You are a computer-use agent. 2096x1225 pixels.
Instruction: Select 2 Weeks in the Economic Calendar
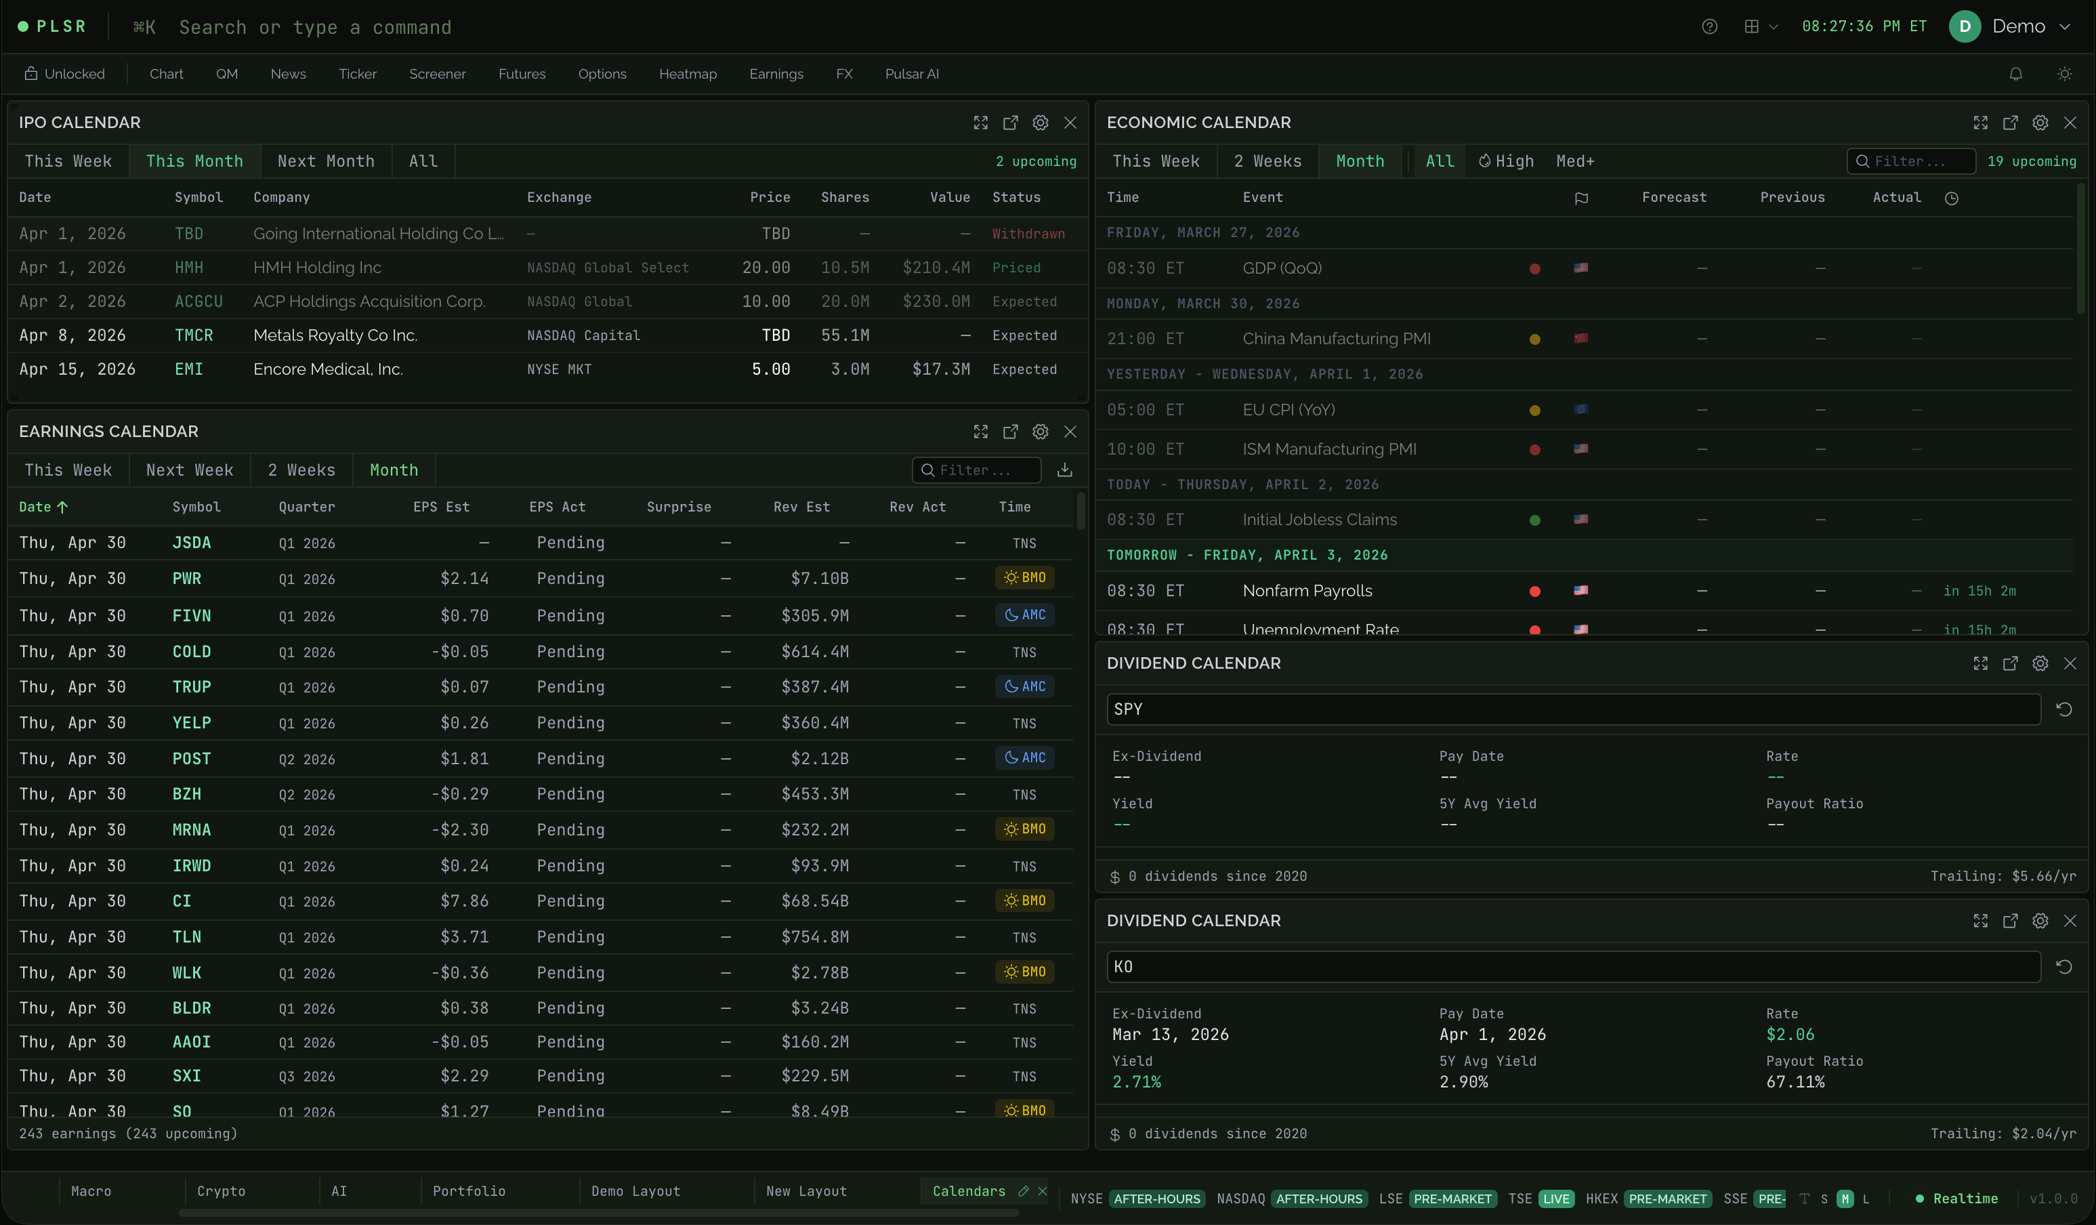click(x=1267, y=161)
